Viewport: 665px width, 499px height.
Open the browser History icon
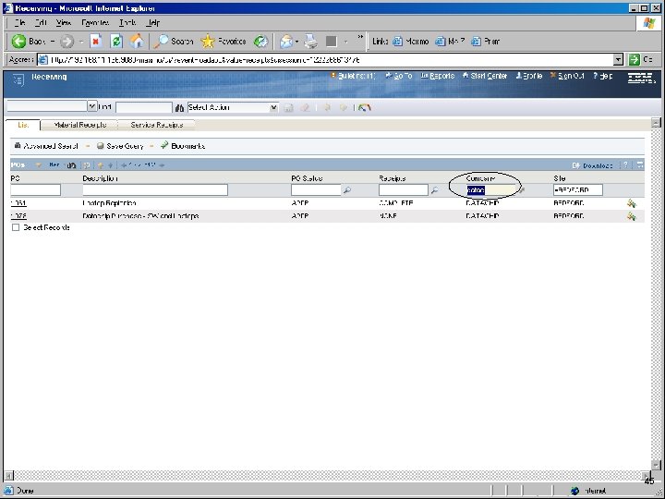point(260,42)
